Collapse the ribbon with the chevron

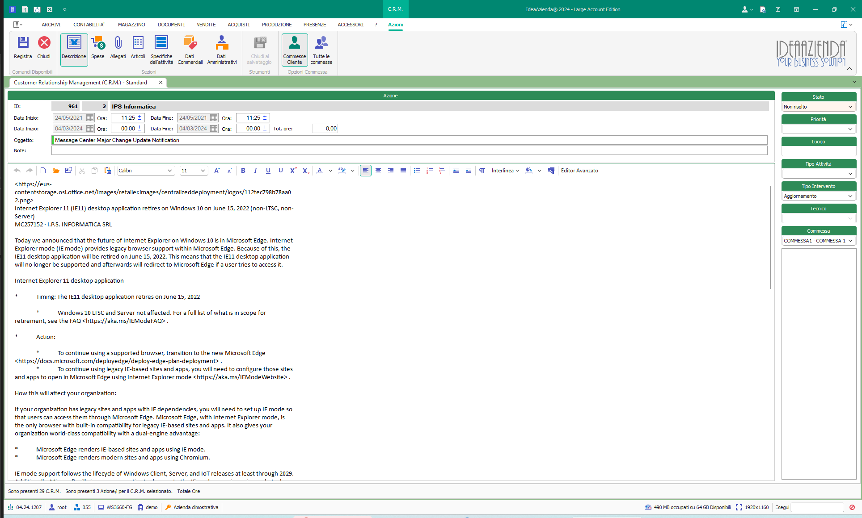(x=849, y=68)
